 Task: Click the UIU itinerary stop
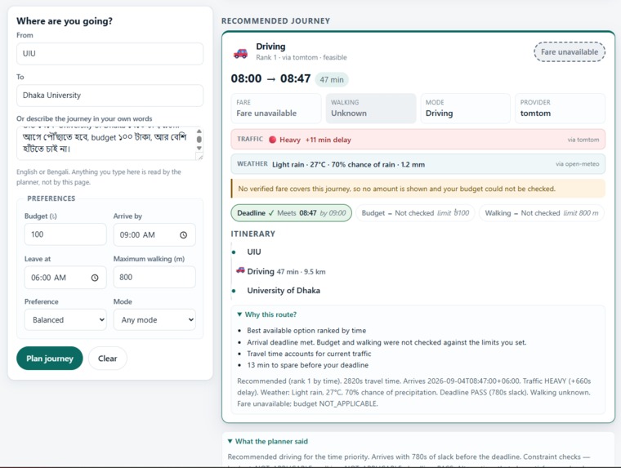coord(254,252)
